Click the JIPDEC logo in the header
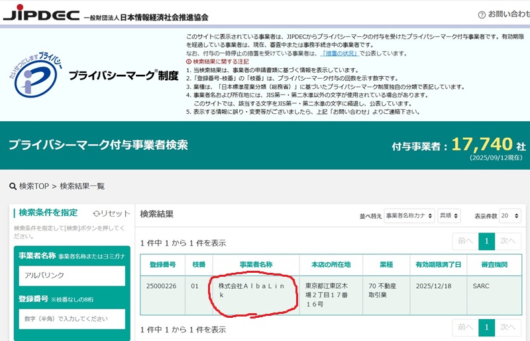This screenshot has height=341, width=530. (40, 13)
